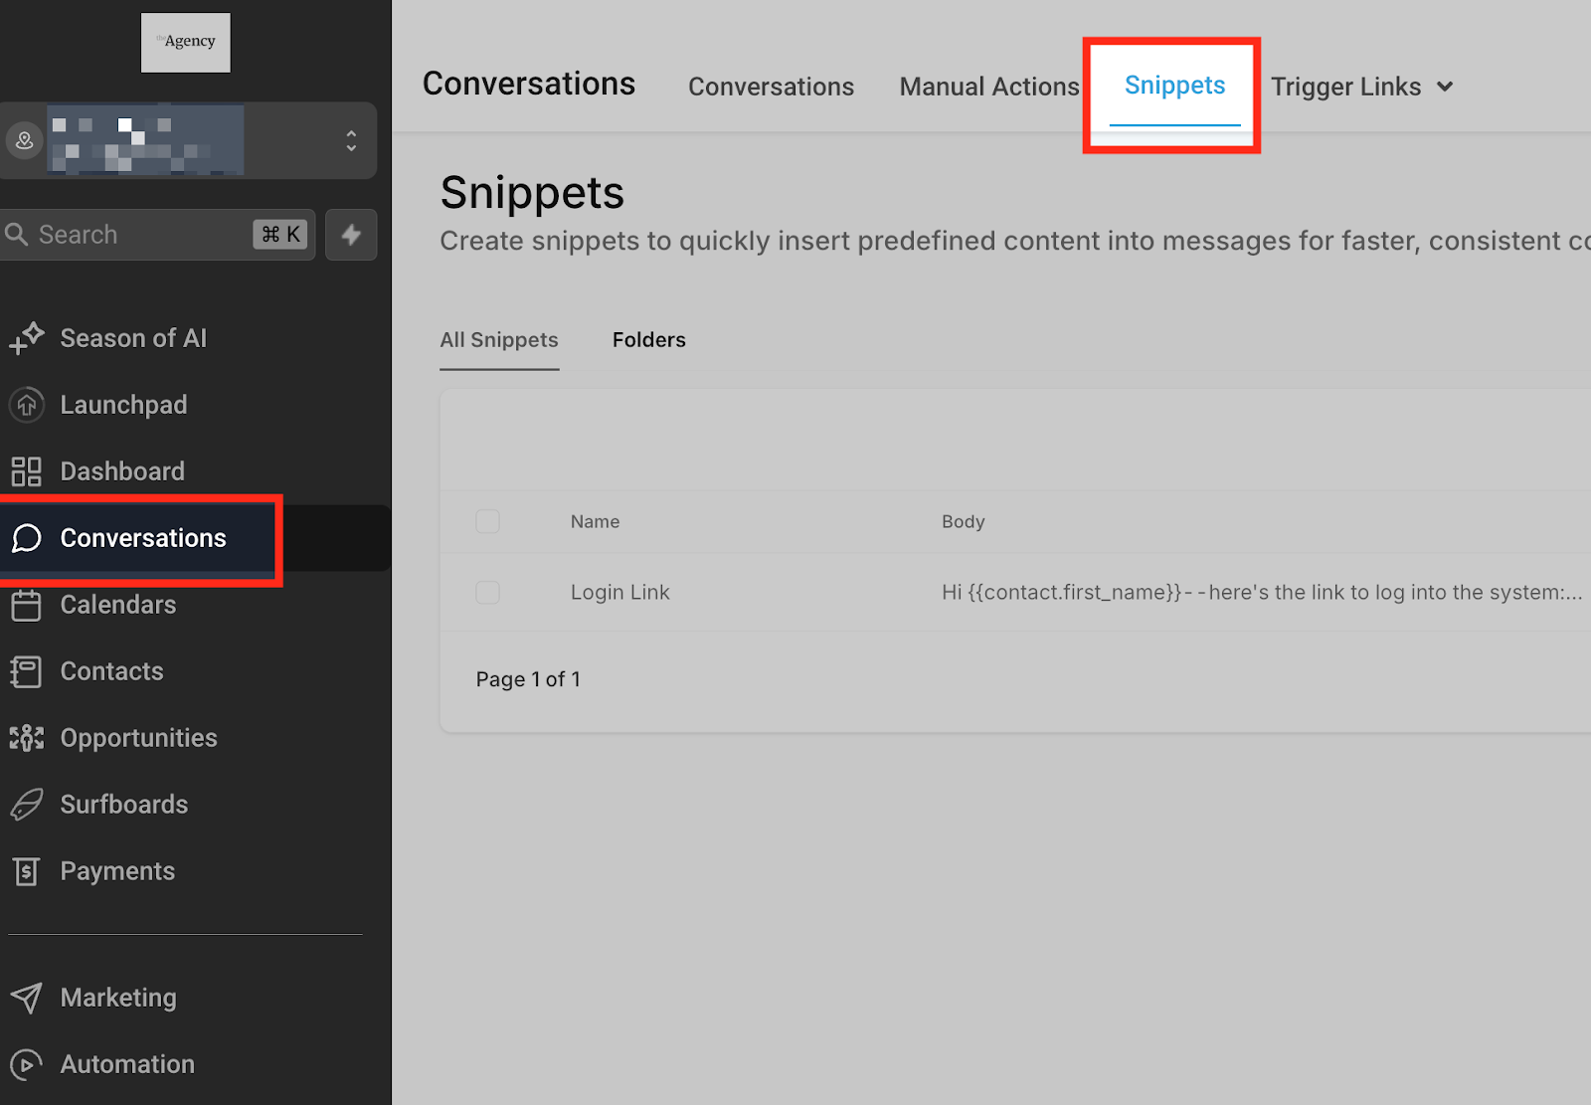
Task: Open the Manual Actions tab
Action: pyautogui.click(x=988, y=87)
